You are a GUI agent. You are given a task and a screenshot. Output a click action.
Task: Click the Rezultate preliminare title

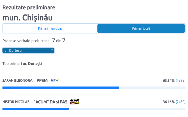(29, 7)
